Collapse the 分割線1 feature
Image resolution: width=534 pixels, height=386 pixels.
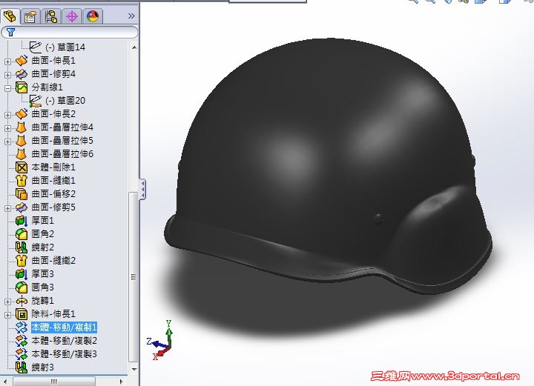(x=8, y=88)
